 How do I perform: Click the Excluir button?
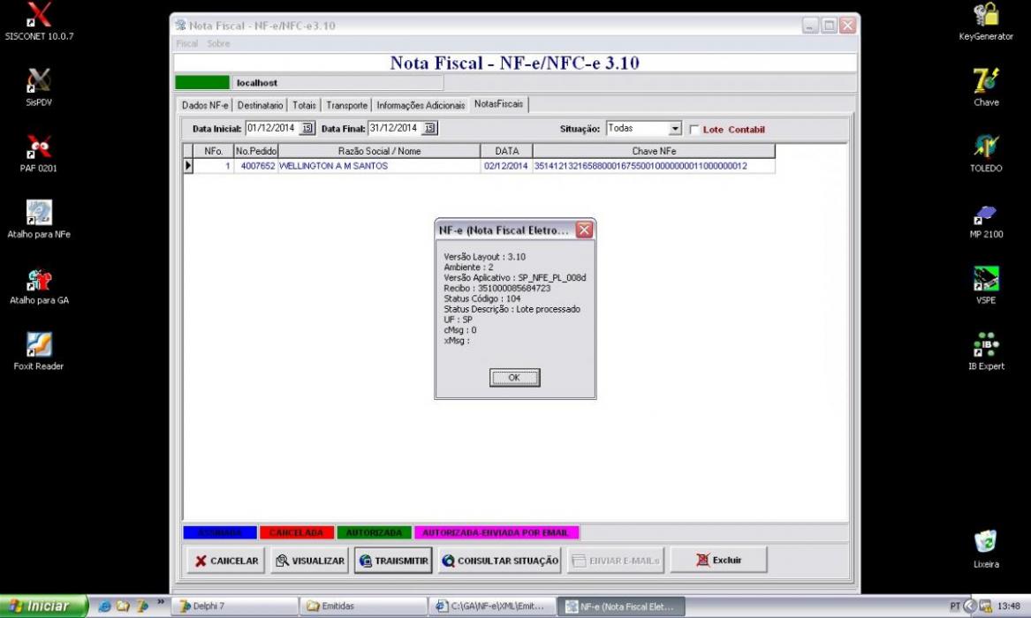718,561
